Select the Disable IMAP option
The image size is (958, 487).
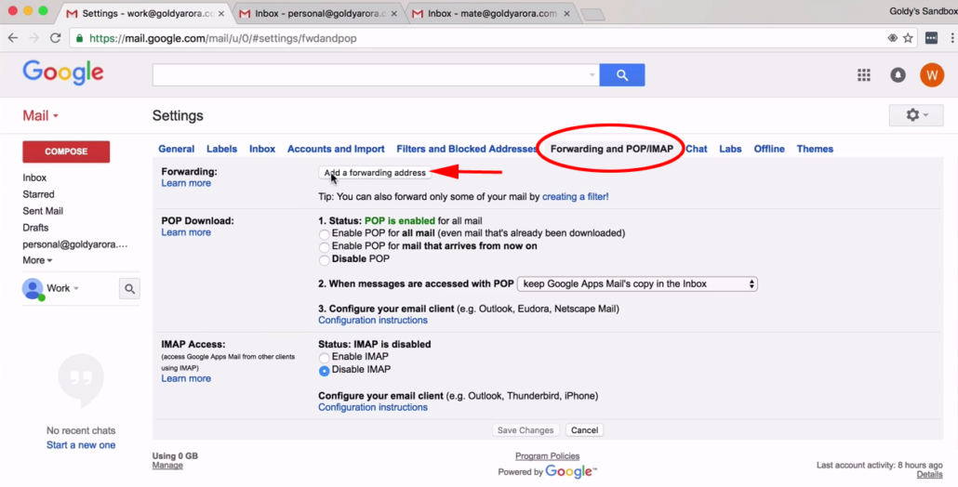324,371
